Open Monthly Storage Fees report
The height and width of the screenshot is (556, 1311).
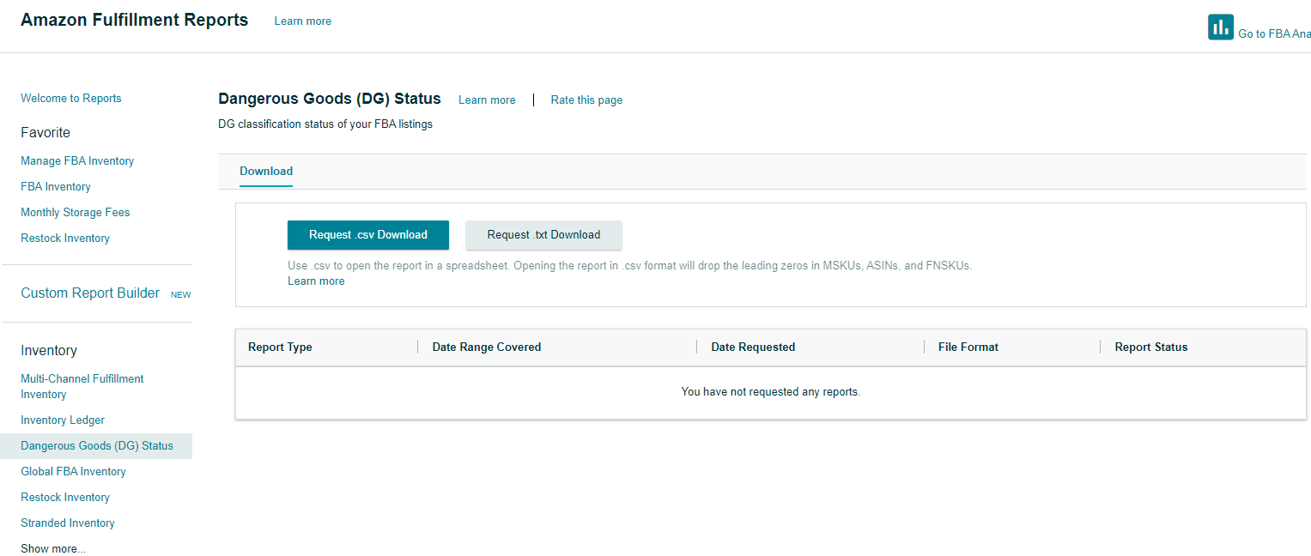point(76,212)
